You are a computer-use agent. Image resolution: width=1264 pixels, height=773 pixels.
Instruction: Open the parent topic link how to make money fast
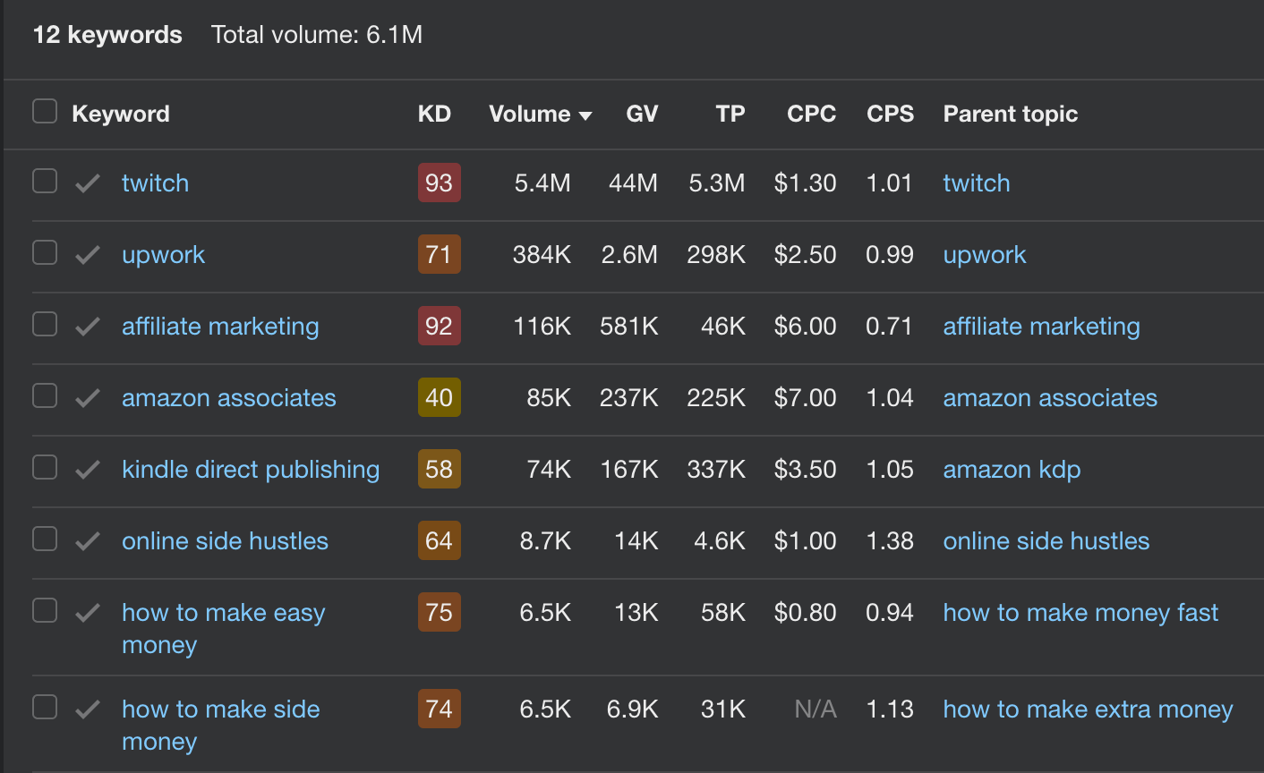coord(1080,612)
